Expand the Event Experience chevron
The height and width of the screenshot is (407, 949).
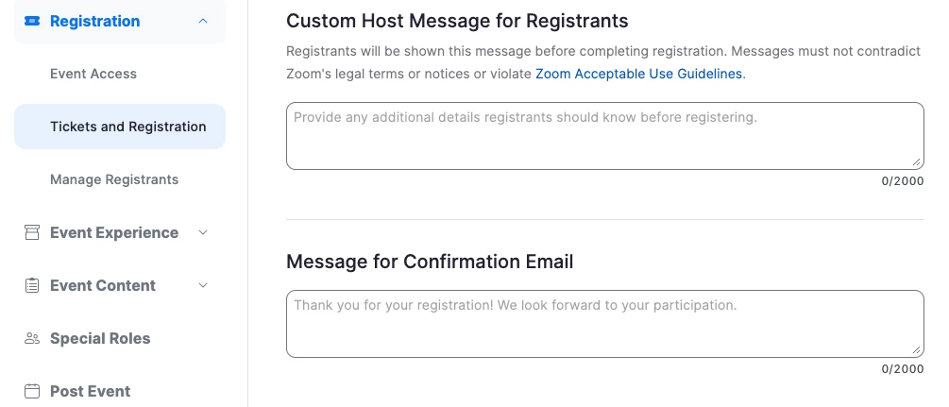(x=203, y=232)
